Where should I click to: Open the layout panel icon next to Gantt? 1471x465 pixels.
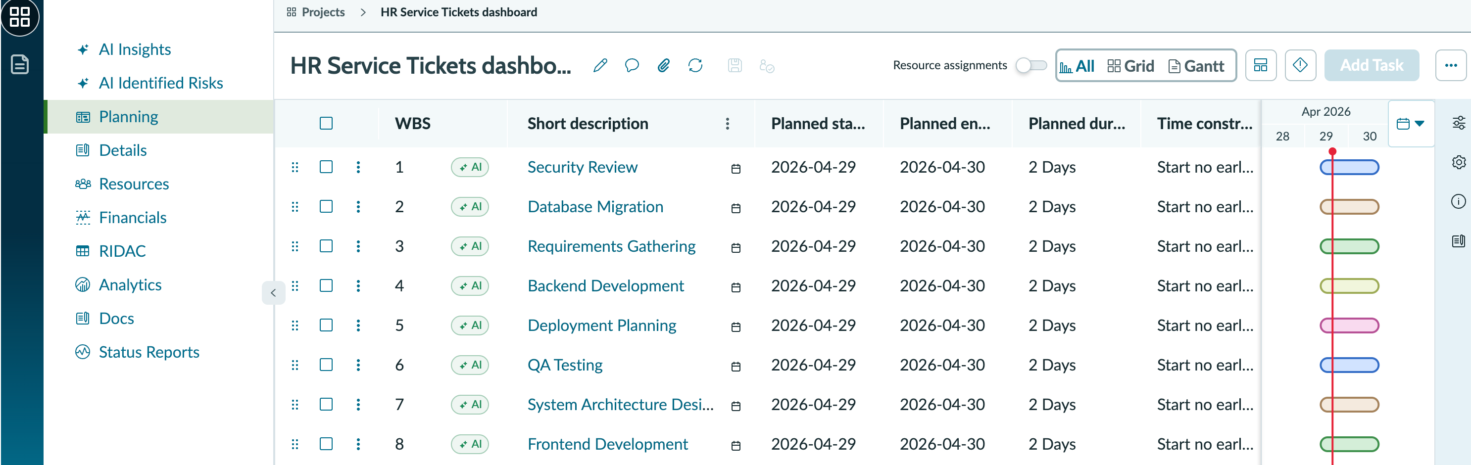click(x=1260, y=65)
